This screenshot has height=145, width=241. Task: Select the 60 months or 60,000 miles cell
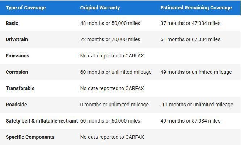coord(110,121)
